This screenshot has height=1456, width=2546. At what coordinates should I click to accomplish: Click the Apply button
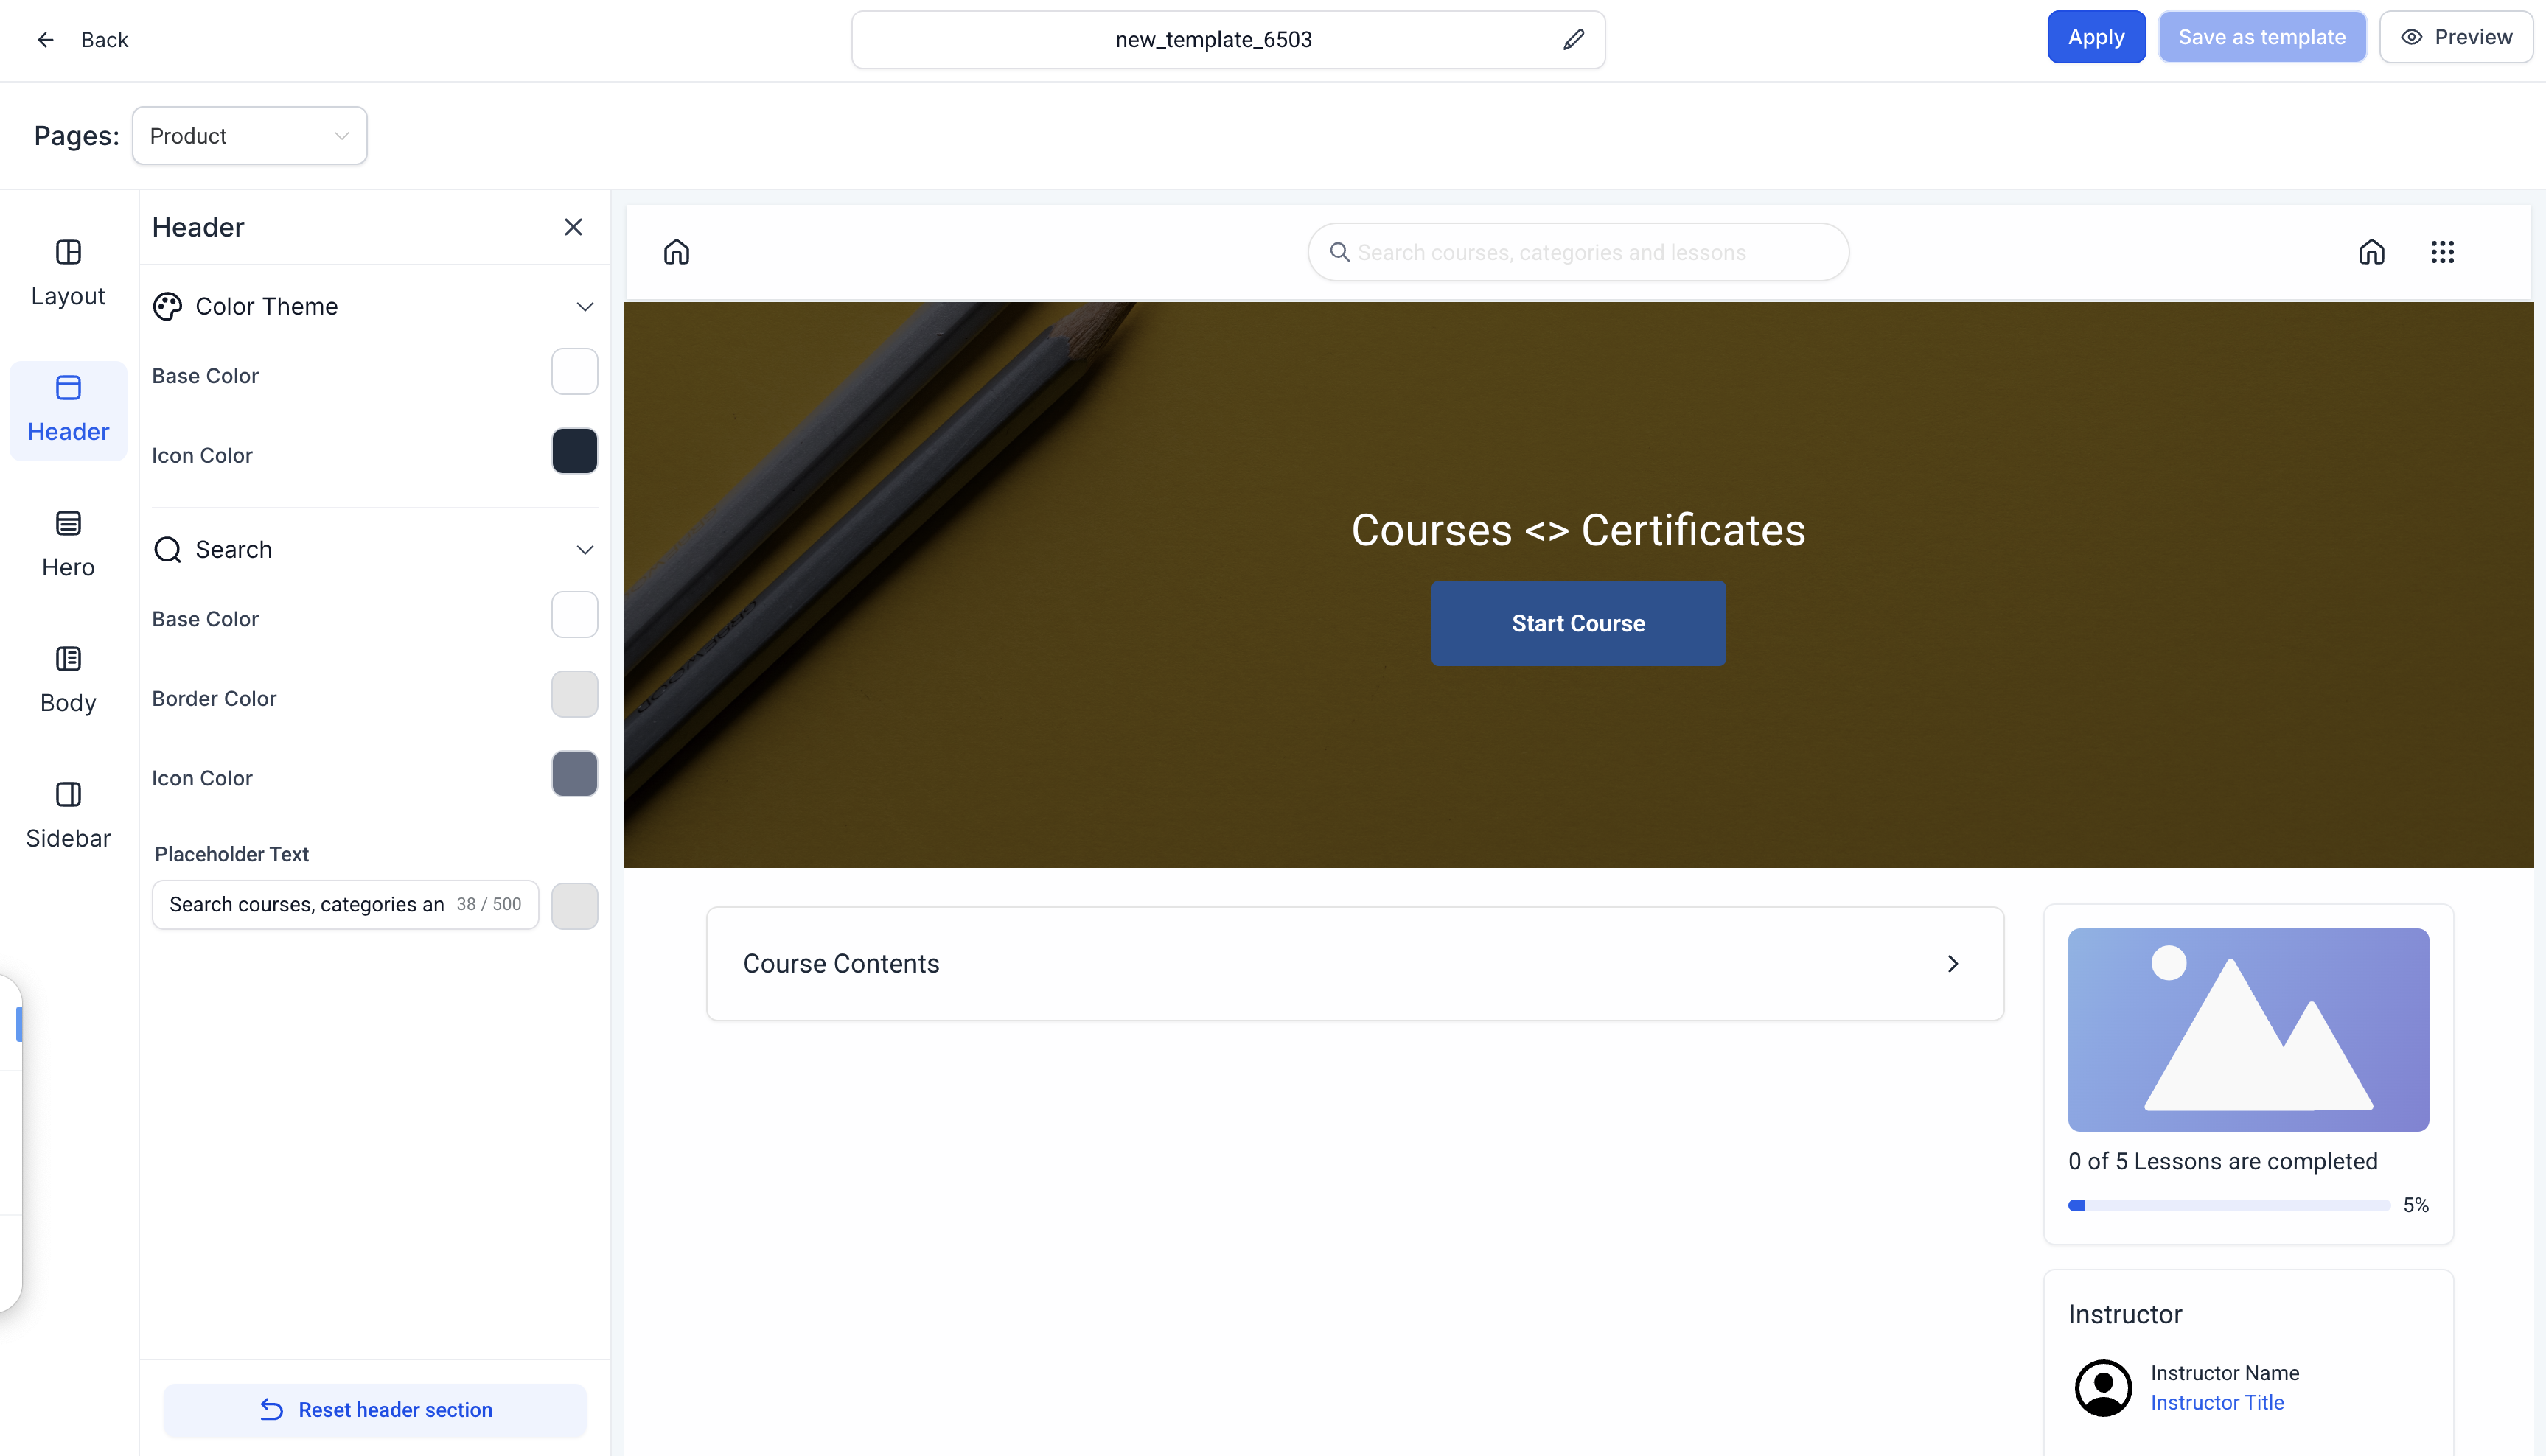(x=2095, y=37)
